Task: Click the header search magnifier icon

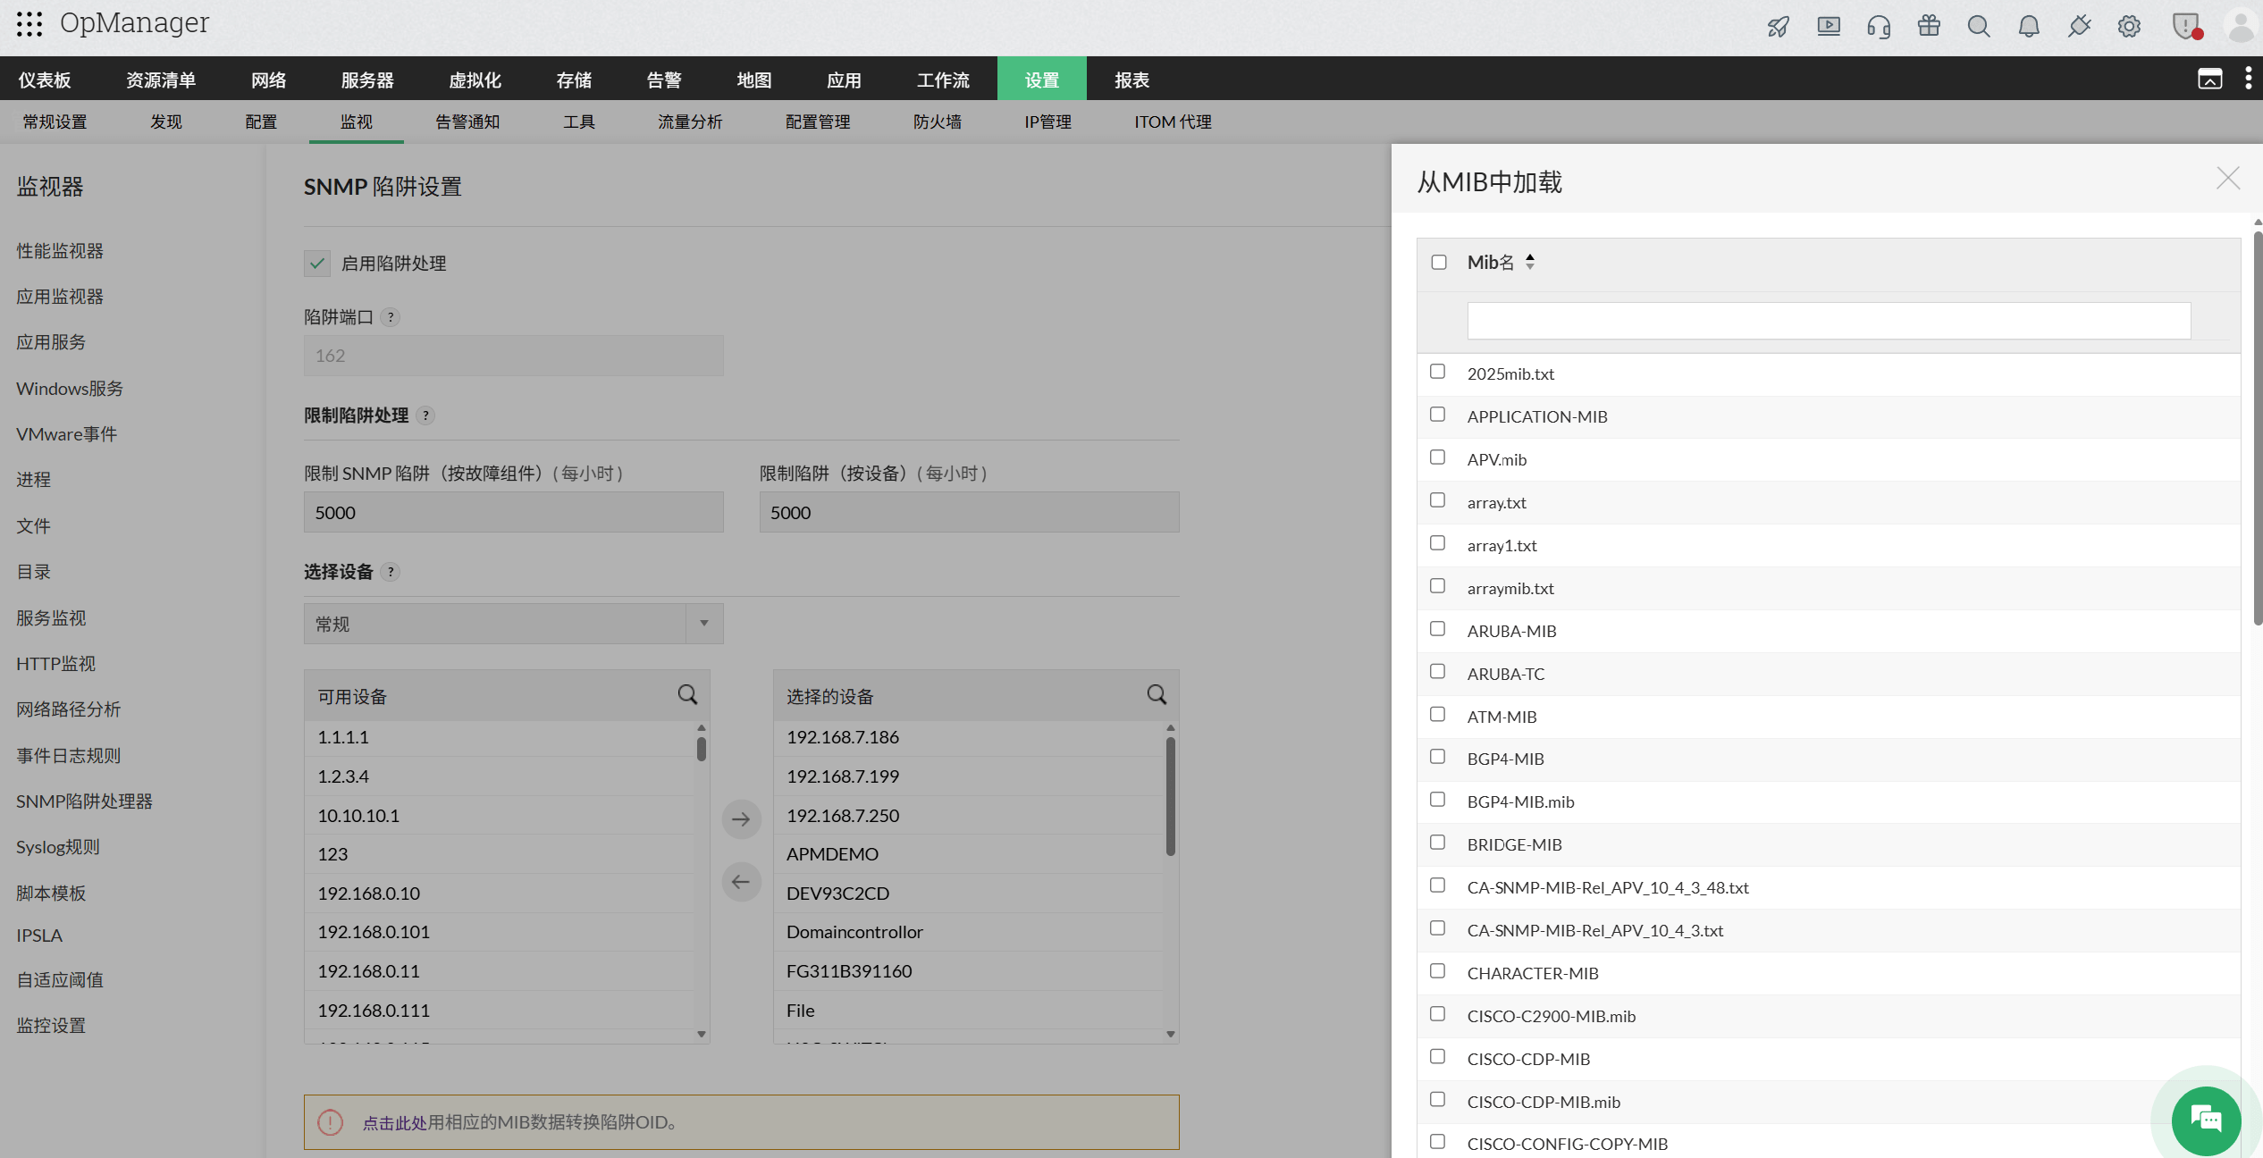Action: coord(1979,27)
